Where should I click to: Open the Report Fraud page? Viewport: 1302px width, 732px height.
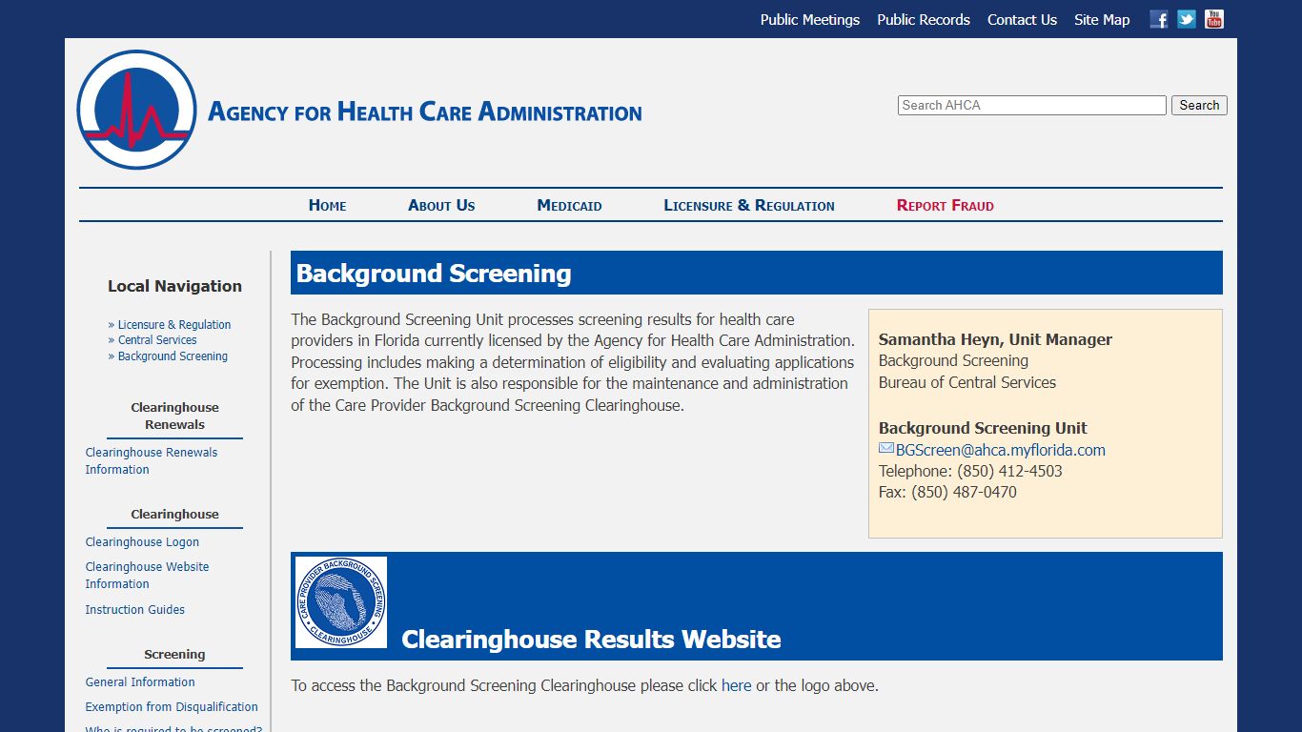945,205
